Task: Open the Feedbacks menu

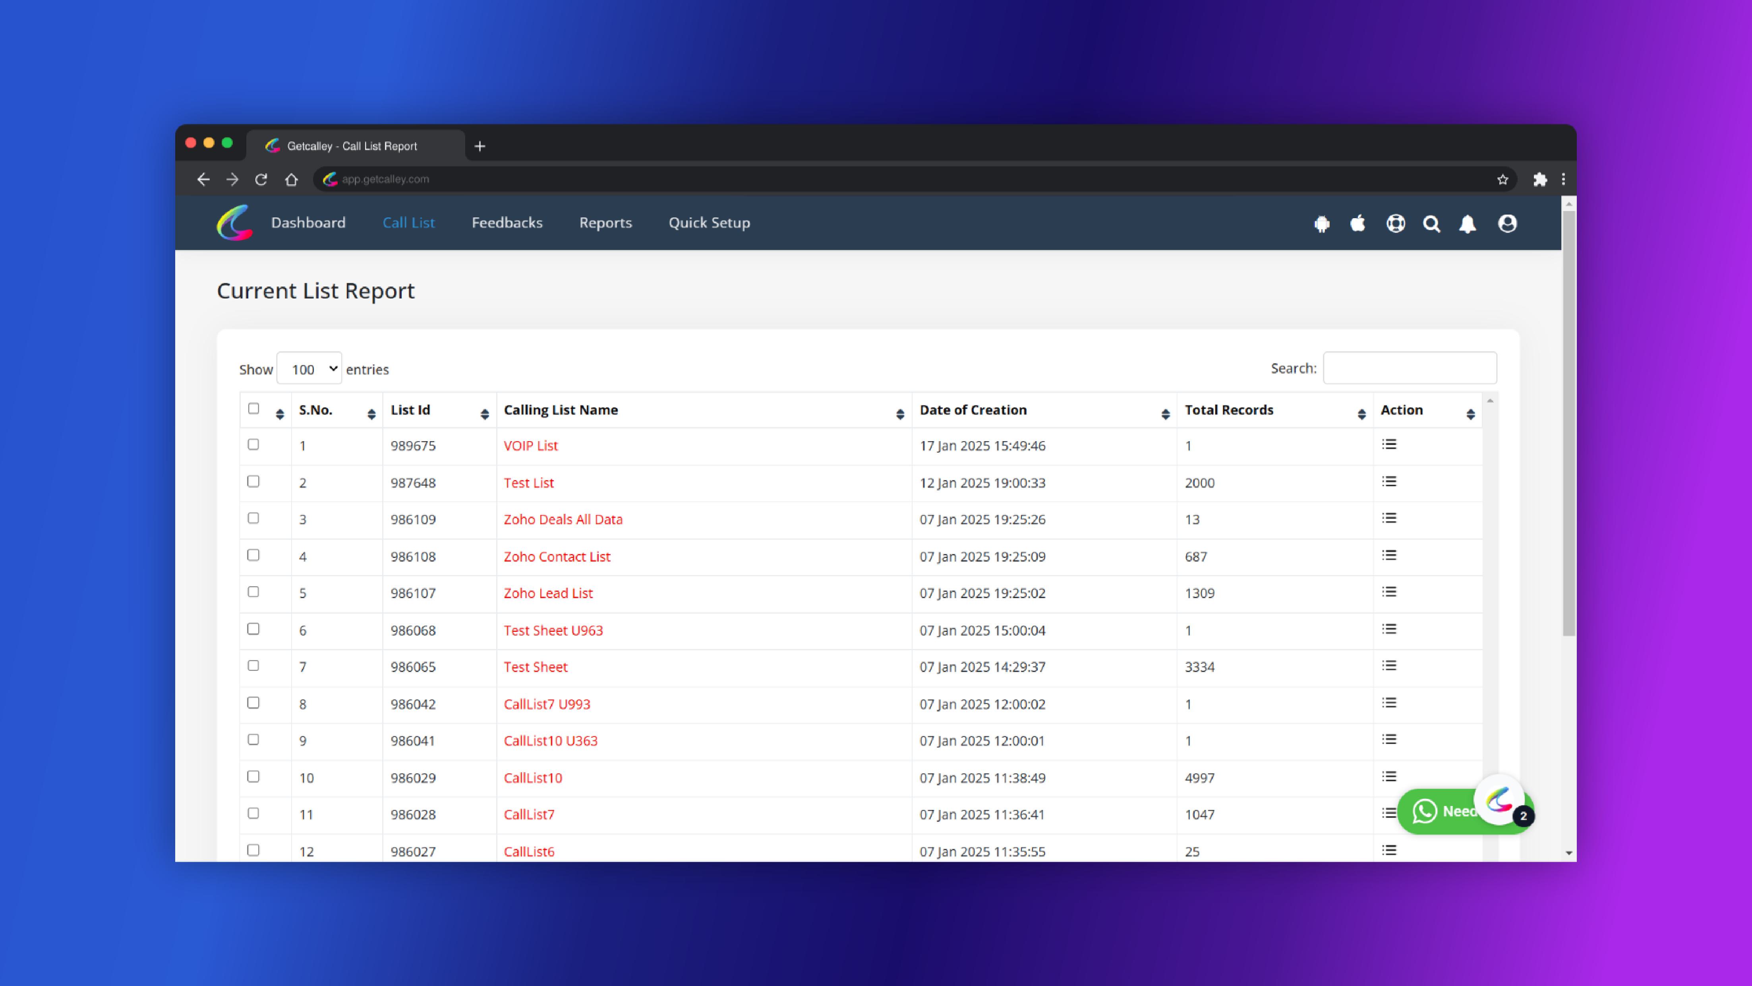Action: [x=507, y=223]
